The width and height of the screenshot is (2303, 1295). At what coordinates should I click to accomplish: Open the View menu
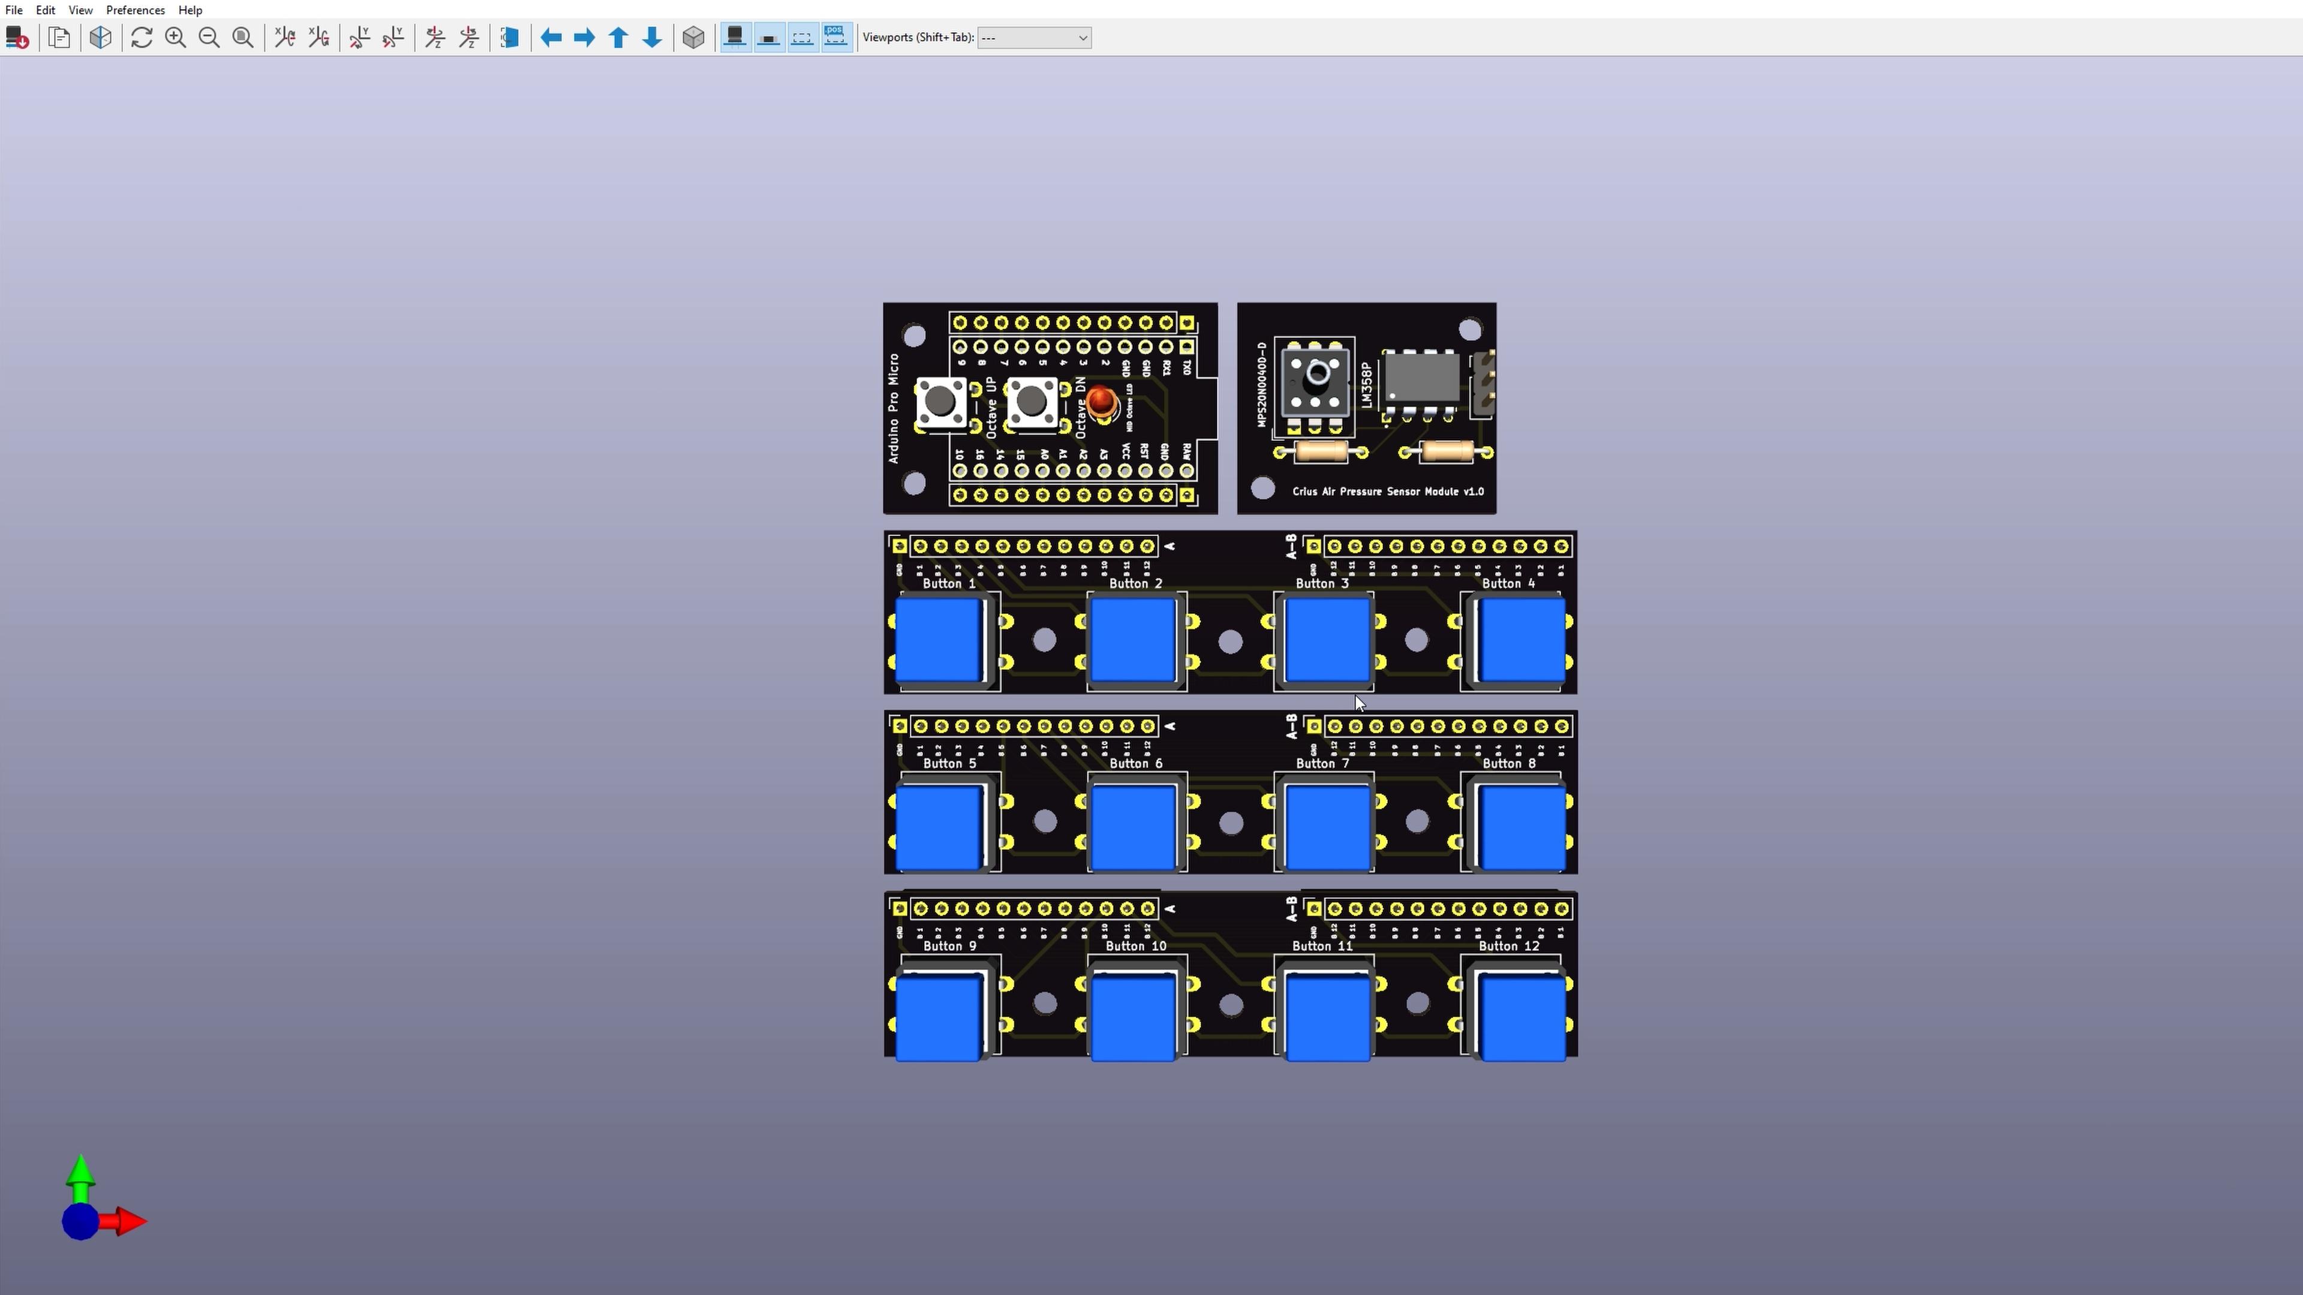(80, 10)
